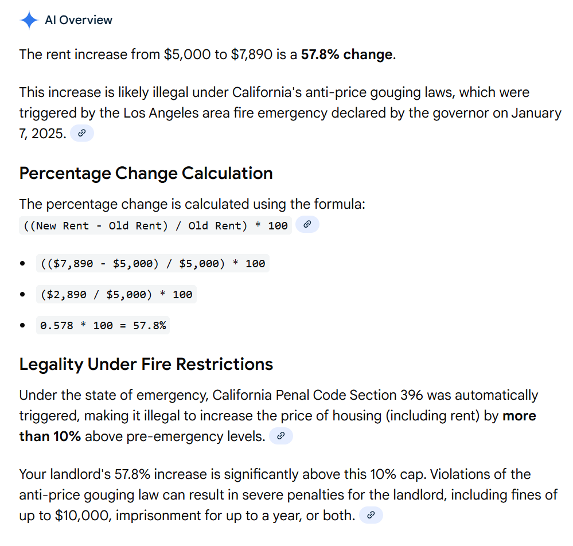Click the AI Overview sparkle icon
This screenshot has height=546, width=573.
[x=29, y=21]
